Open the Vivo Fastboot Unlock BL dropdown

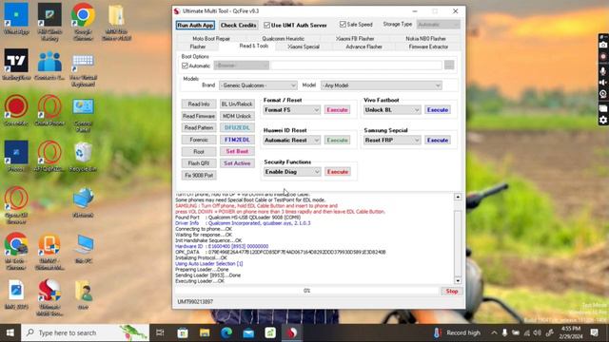tap(392, 110)
